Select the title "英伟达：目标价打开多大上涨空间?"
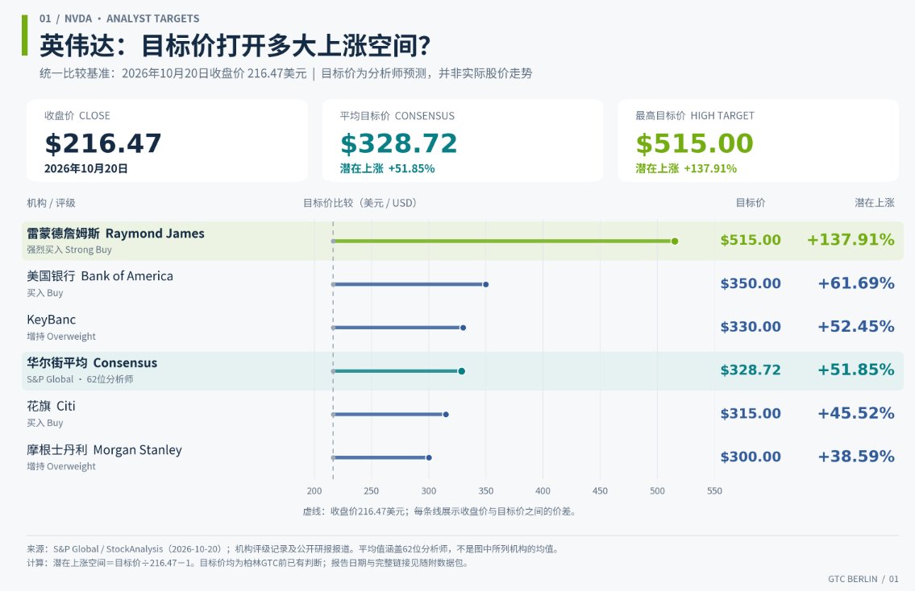Viewport: 915px width, 591px height. coord(235,45)
